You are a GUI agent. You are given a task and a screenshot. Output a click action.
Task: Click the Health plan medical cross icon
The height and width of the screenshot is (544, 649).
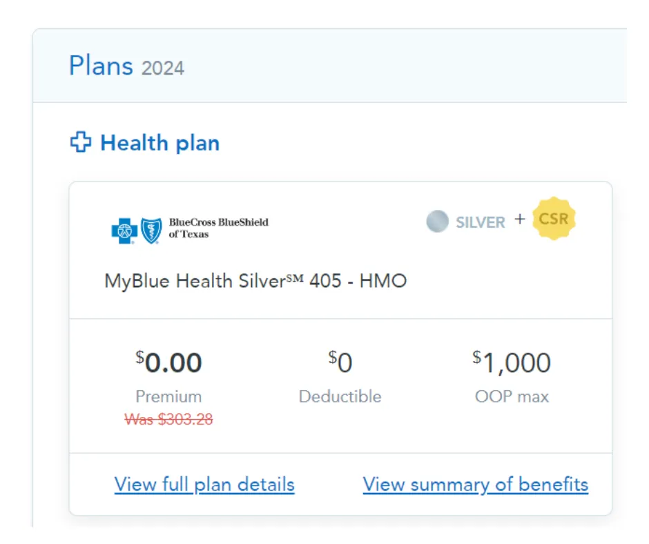(x=81, y=143)
